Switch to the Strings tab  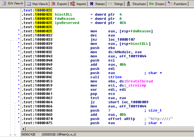118,4
